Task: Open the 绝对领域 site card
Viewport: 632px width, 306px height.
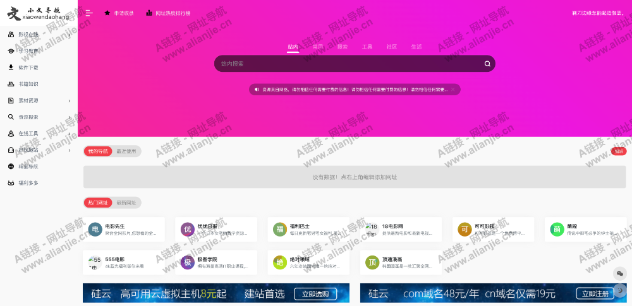Action: pos(308,262)
